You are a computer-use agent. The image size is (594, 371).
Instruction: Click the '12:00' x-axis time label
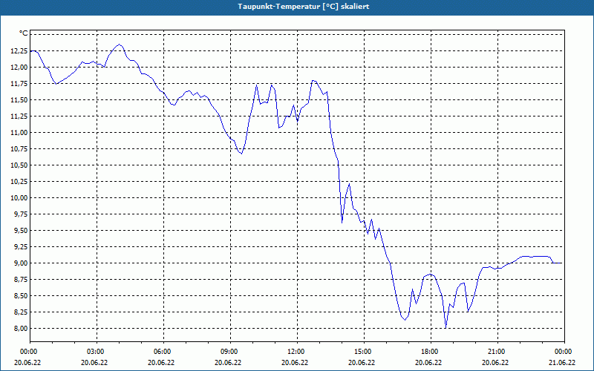pos(295,352)
